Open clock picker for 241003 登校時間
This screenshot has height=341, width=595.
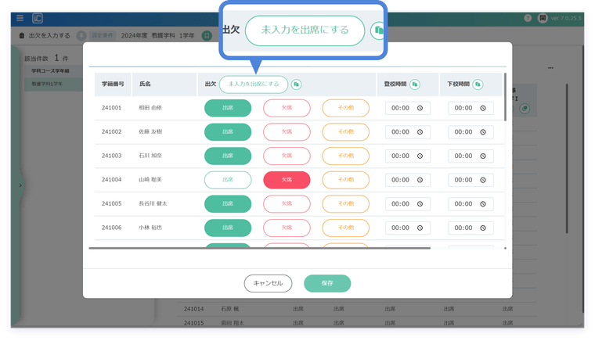pos(420,156)
